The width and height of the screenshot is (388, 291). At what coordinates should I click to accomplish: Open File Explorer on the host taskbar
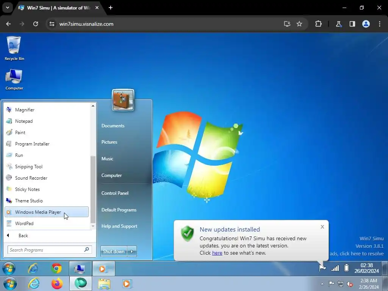(x=104, y=284)
